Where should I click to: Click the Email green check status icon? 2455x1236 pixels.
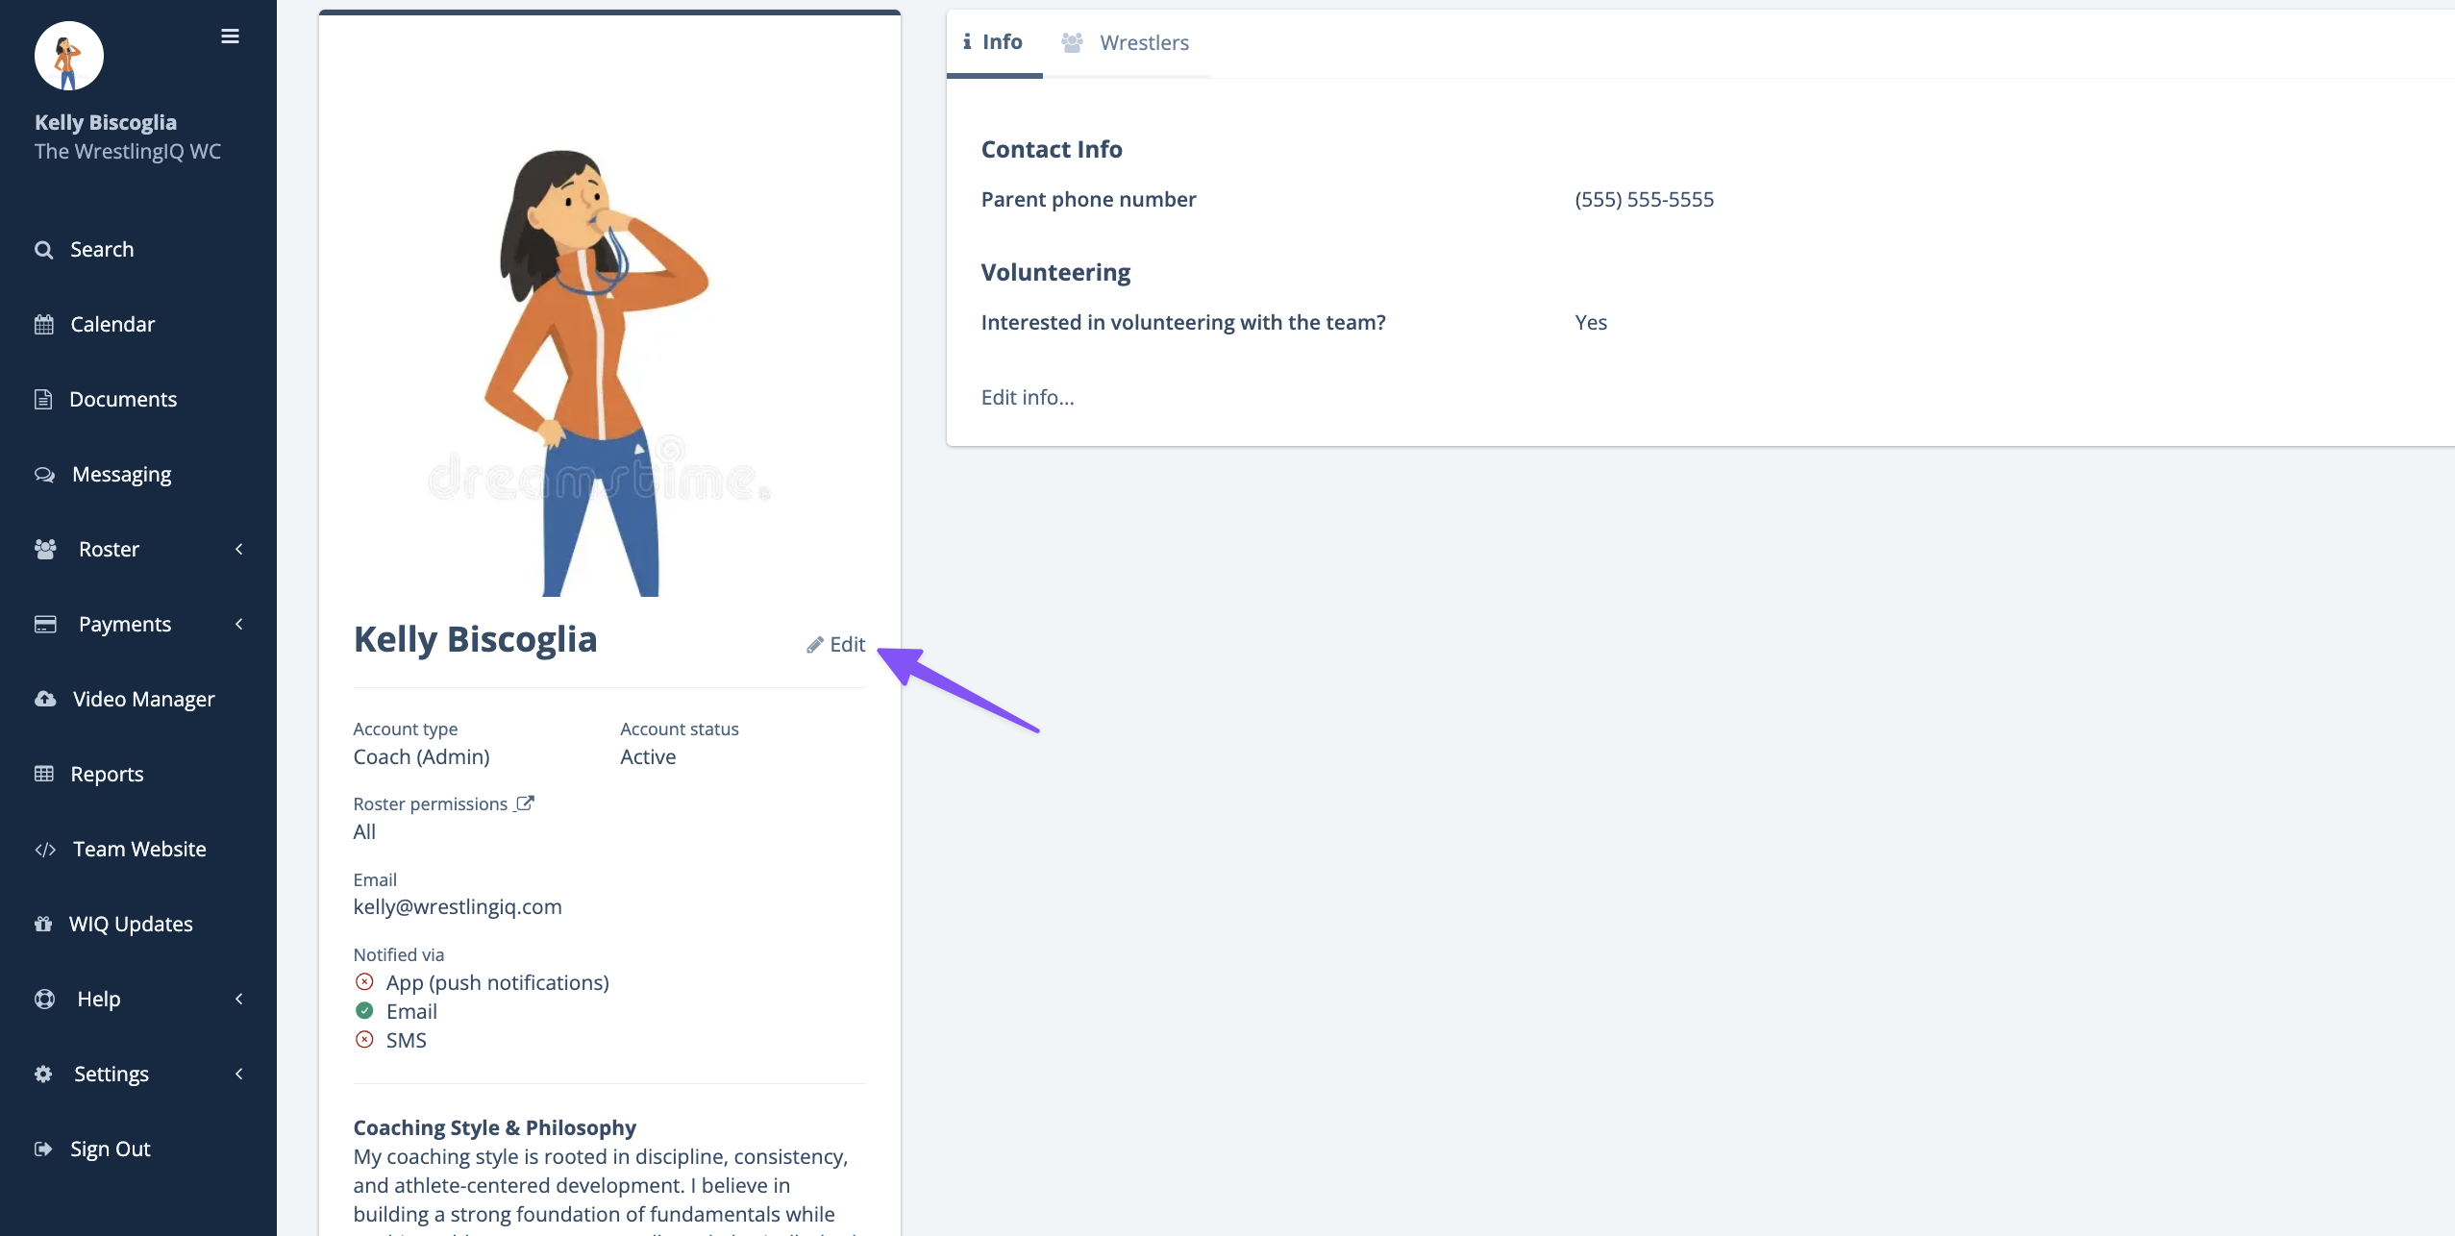[364, 1010]
